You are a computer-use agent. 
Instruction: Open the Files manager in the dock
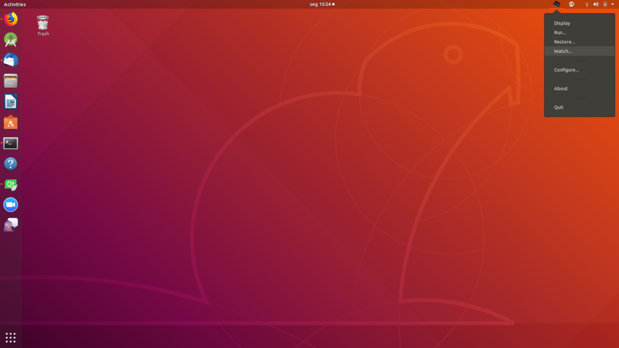pos(11,81)
